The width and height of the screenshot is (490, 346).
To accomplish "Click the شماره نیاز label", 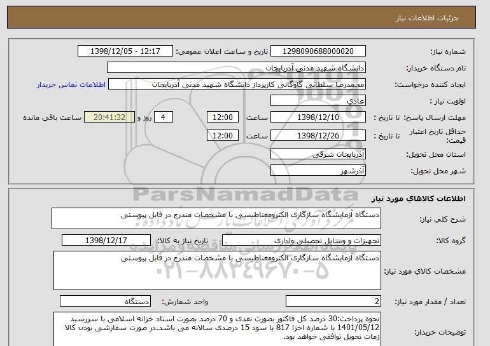I will [448, 51].
